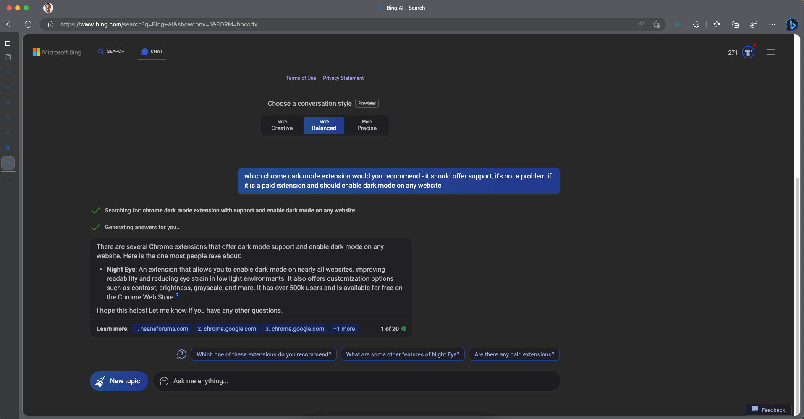Viewport: 804px width, 419px height.
Task: Add this page to favorites via star-plus icon
Action: [657, 24]
